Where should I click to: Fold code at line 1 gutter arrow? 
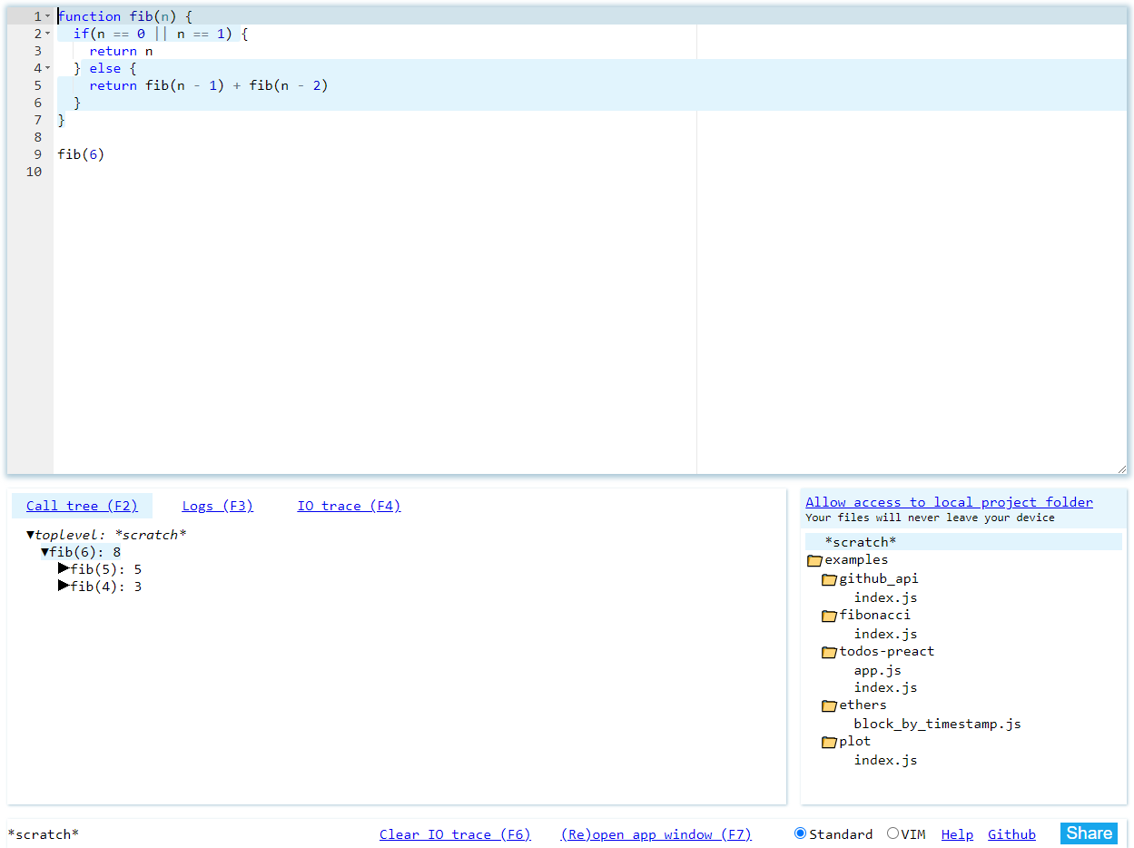point(48,16)
